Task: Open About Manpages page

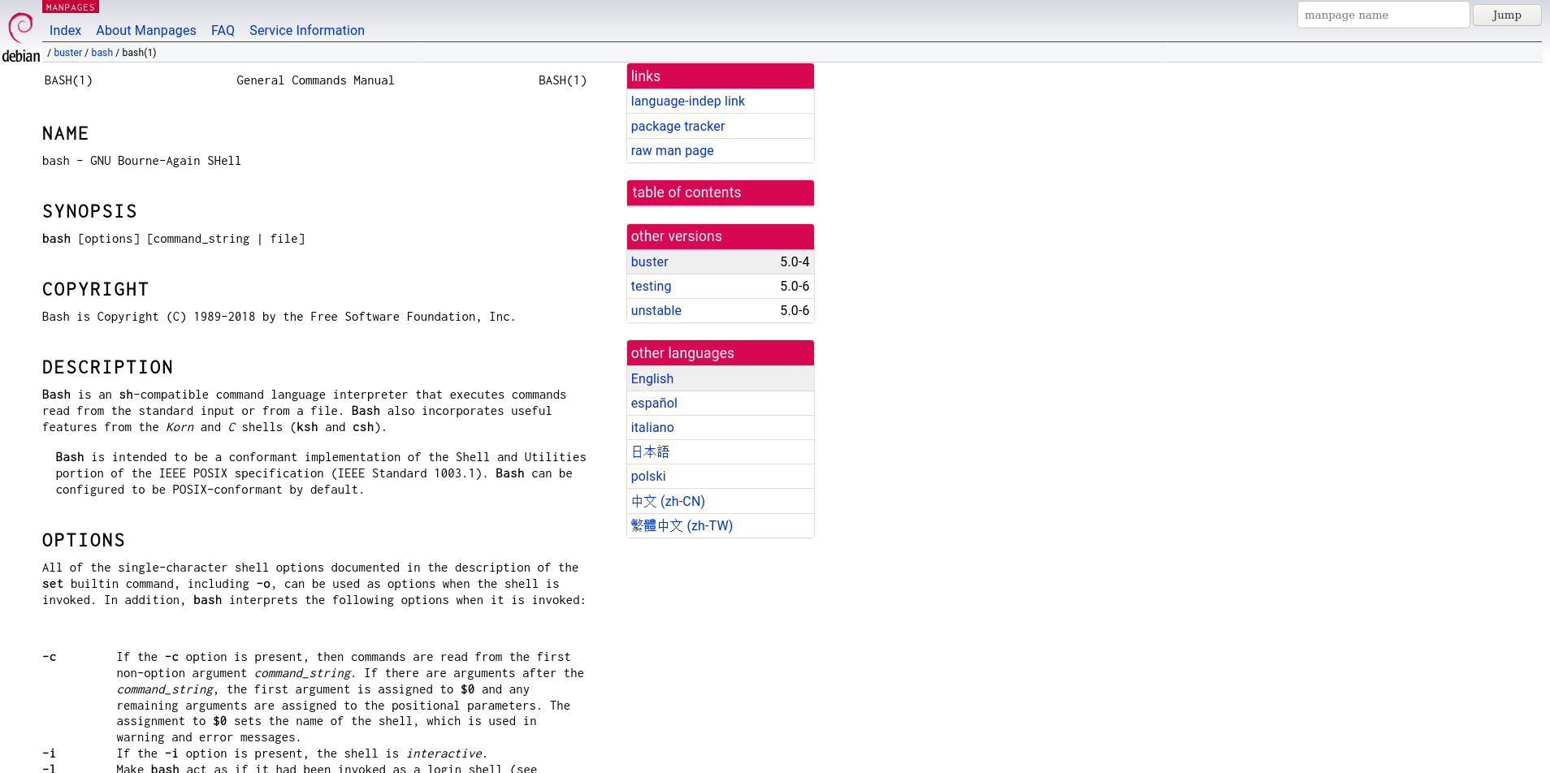Action: [x=146, y=30]
